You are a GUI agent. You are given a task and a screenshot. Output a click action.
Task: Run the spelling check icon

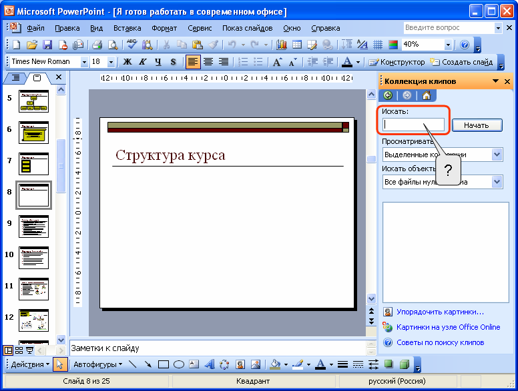pos(132,45)
